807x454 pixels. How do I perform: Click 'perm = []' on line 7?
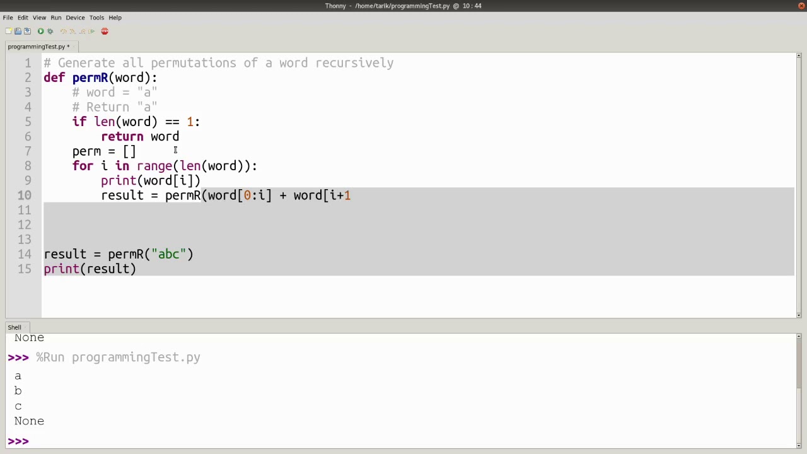tap(104, 151)
